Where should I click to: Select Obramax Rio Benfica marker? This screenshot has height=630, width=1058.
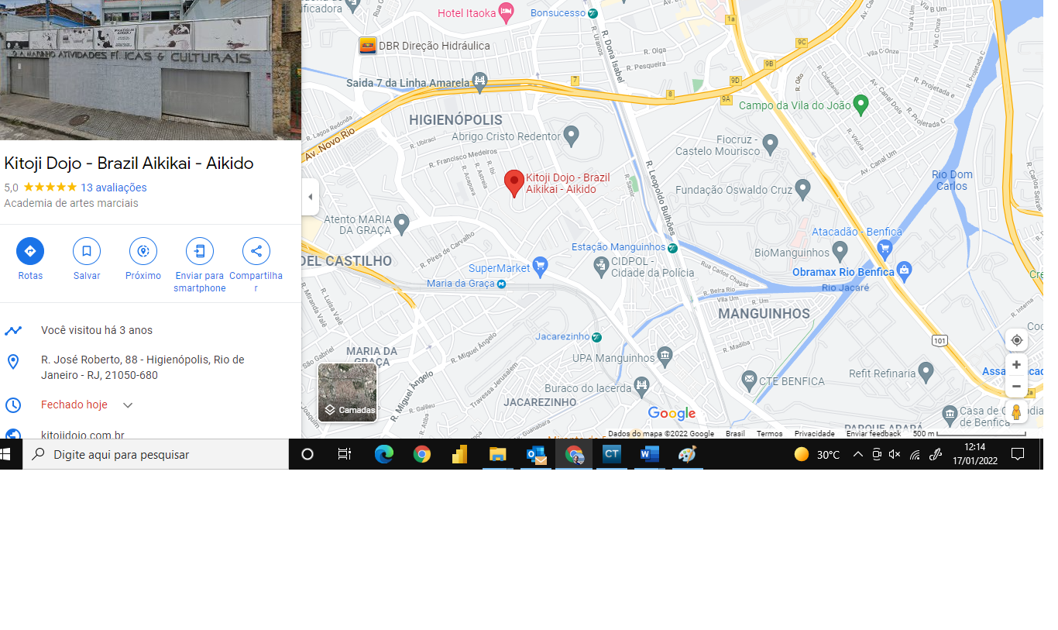click(x=904, y=271)
